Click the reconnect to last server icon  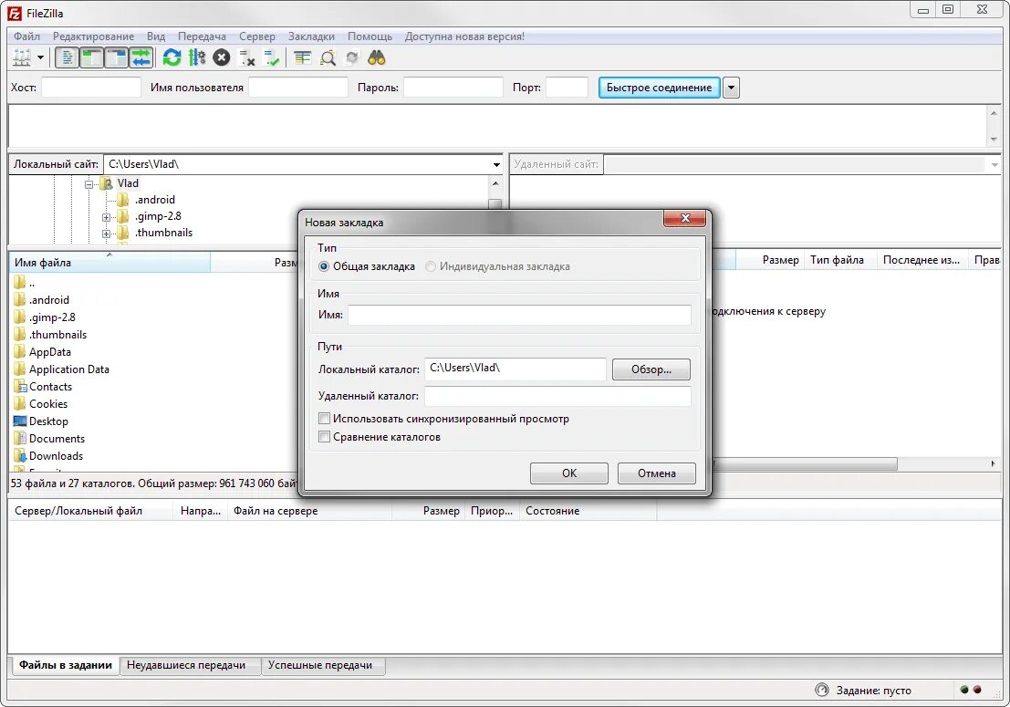pyautogui.click(x=272, y=58)
